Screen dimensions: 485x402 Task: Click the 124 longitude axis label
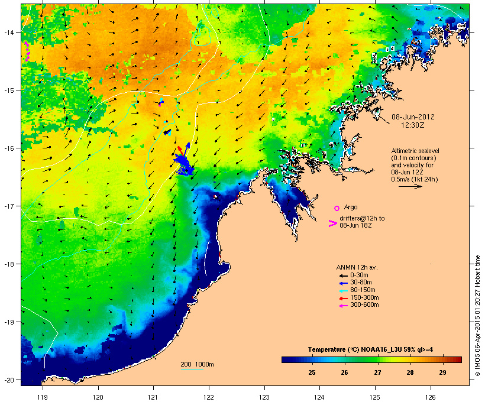[x=320, y=397]
